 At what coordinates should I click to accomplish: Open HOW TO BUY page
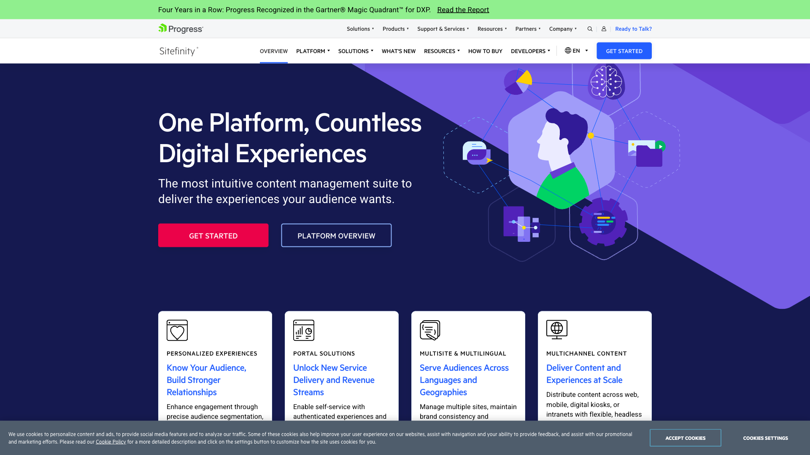tap(485, 51)
